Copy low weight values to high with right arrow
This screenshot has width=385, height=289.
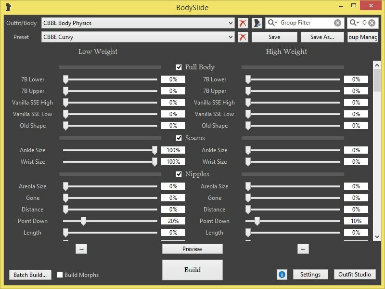click(81, 249)
